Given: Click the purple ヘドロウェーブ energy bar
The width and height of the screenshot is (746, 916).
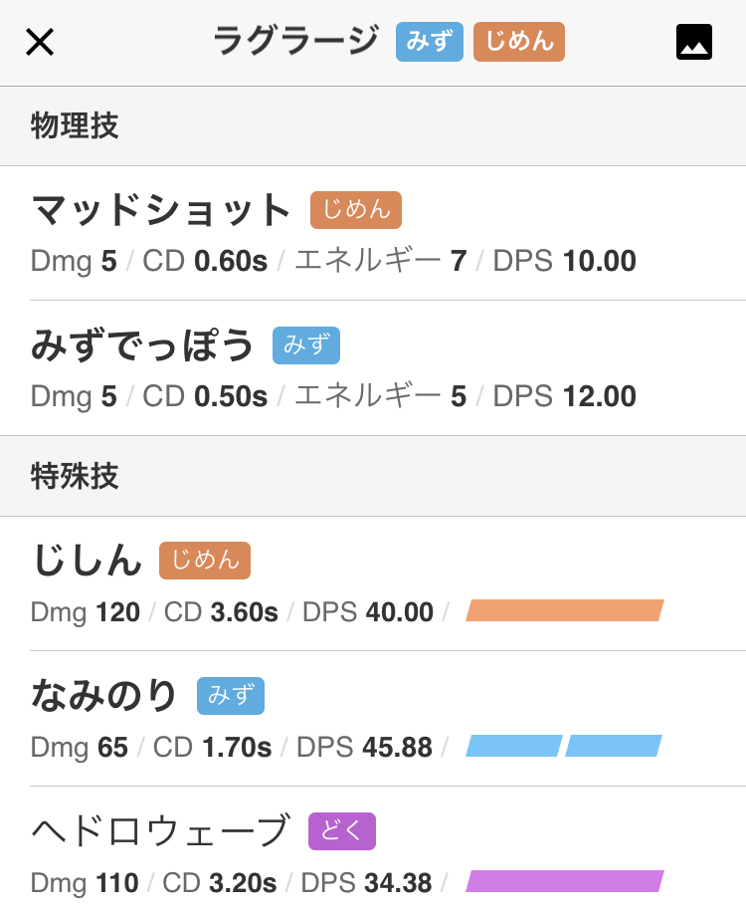Looking at the screenshot, I should pyautogui.click(x=564, y=881).
